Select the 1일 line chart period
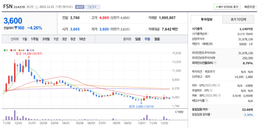The width and height of the screenshot is (259, 128). tap(24, 39)
